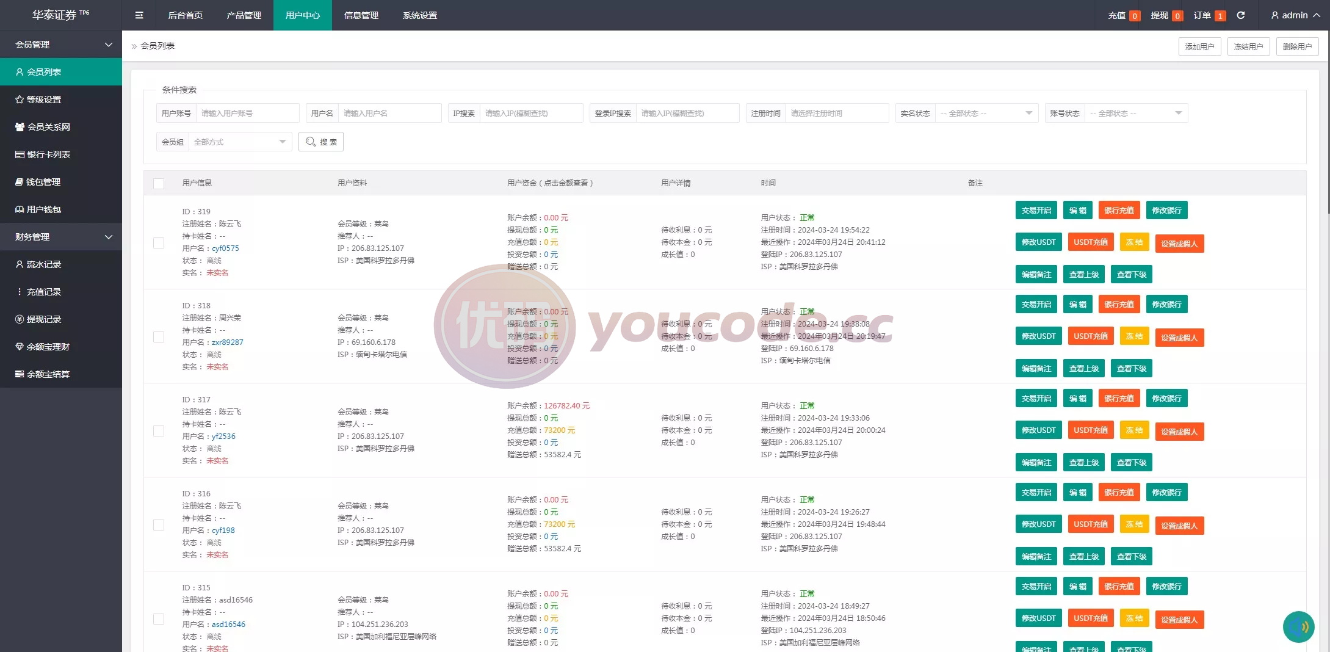The width and height of the screenshot is (1330, 652).
Task: Click the refresh icon in top bar
Action: tap(1241, 15)
